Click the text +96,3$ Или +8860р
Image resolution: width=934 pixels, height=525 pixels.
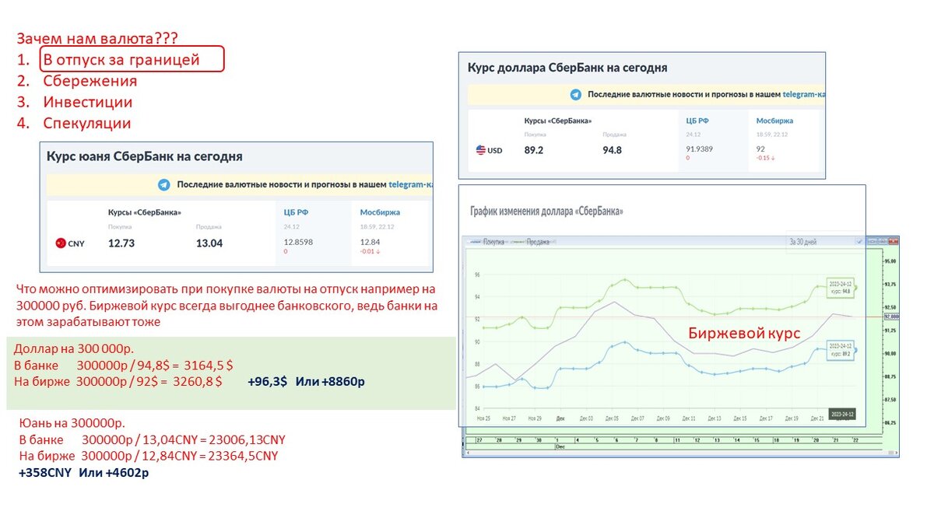point(307,382)
